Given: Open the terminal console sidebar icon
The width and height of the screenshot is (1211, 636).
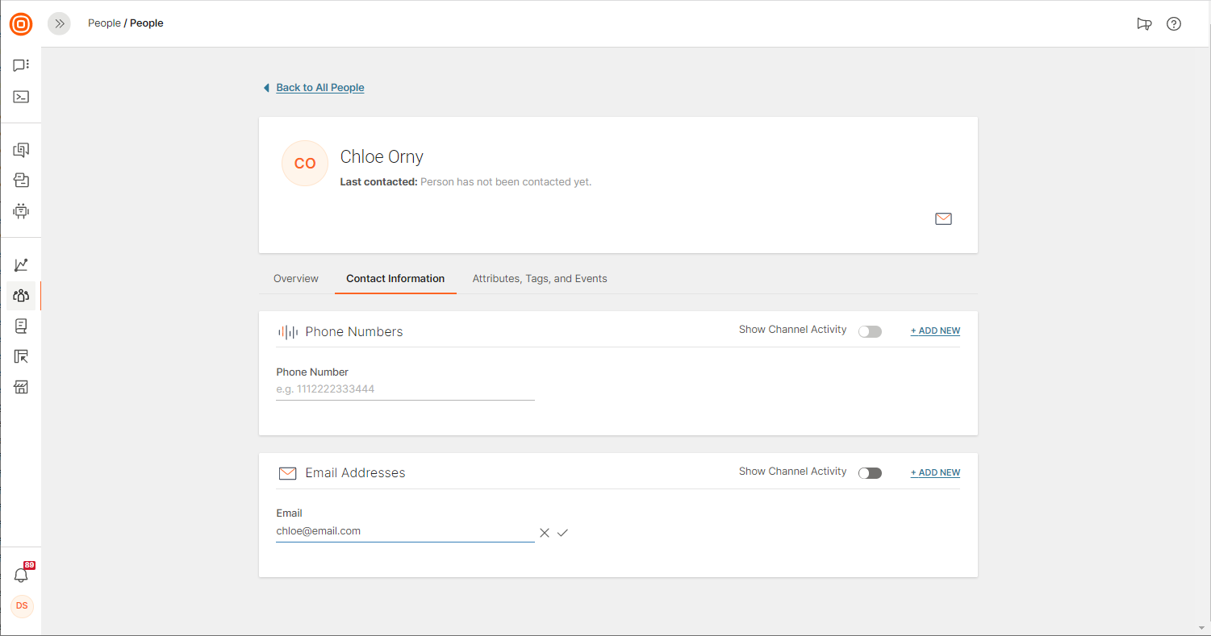Looking at the screenshot, I should (21, 97).
